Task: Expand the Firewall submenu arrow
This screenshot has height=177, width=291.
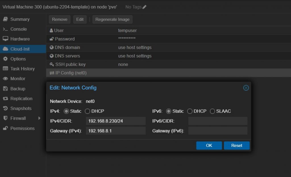Action: 40,118
